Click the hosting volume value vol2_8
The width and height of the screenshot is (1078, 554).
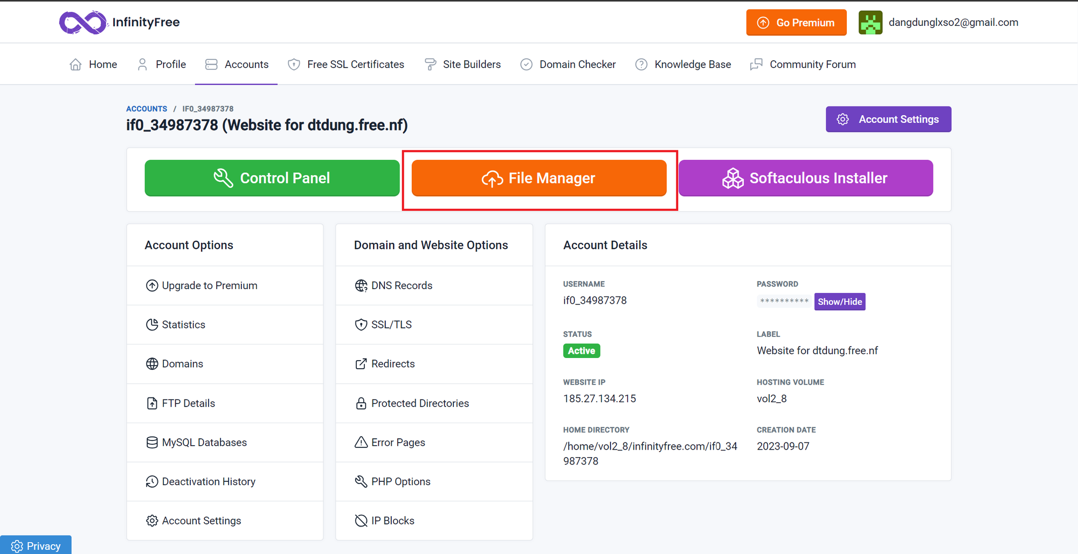point(772,398)
